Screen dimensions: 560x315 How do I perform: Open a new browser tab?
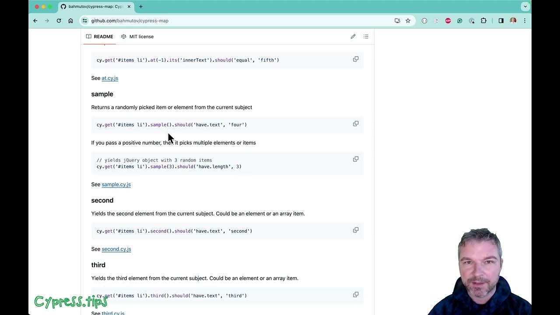141,7
